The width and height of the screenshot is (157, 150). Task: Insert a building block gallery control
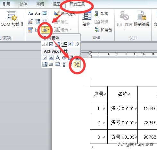click(30, 22)
